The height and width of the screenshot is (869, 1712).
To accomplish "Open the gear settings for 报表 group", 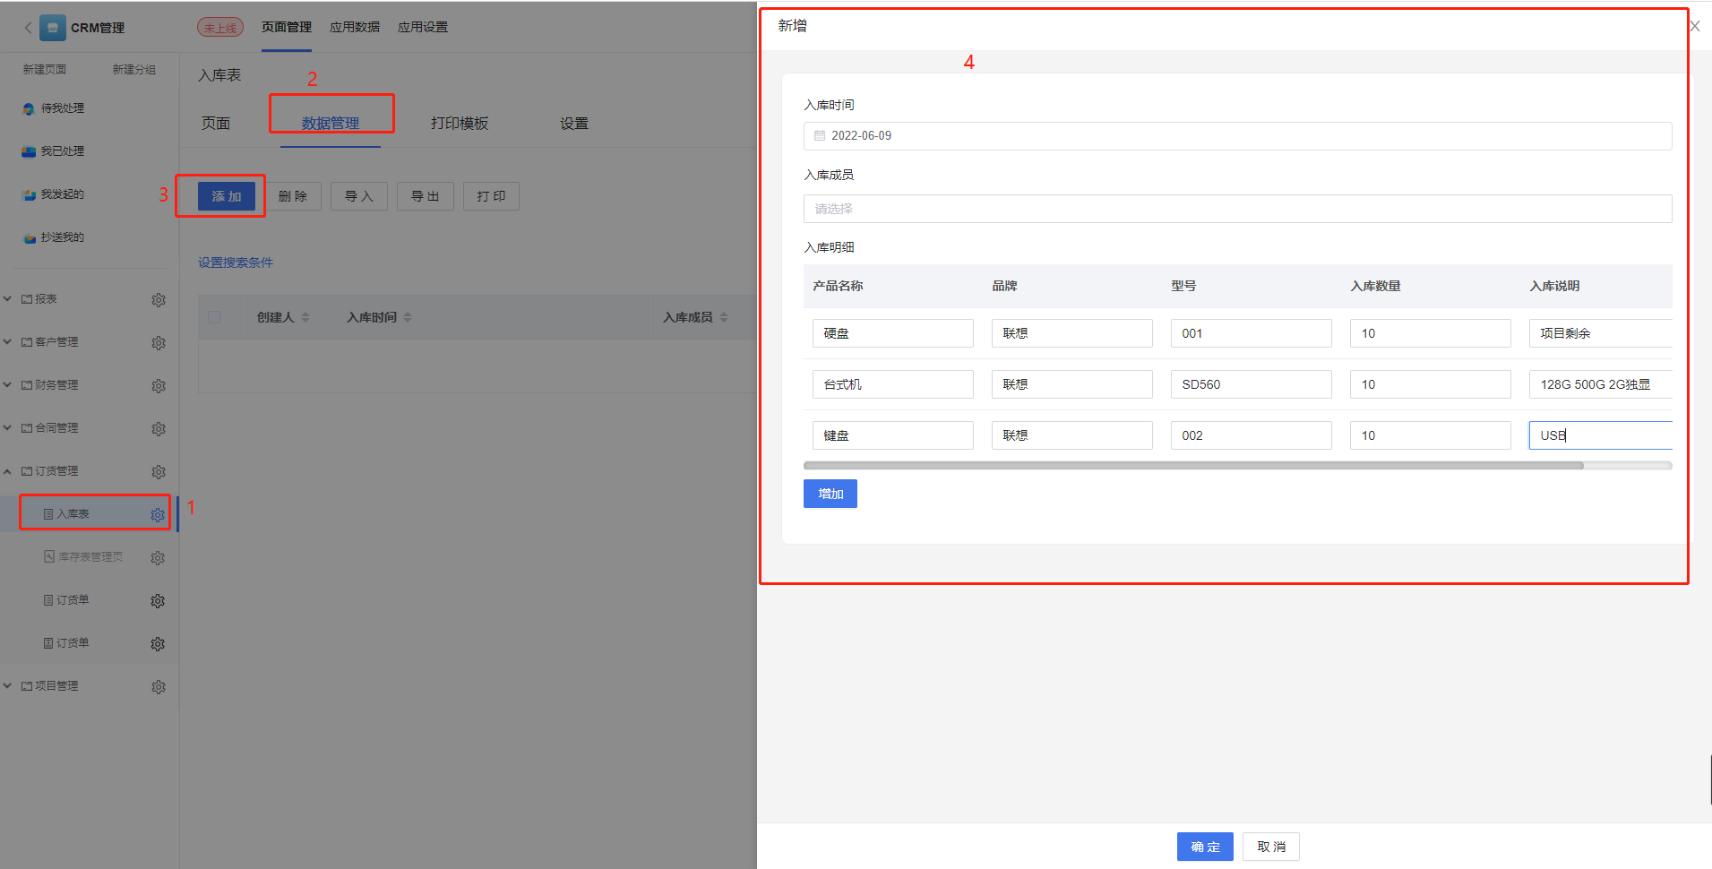I will tap(159, 300).
